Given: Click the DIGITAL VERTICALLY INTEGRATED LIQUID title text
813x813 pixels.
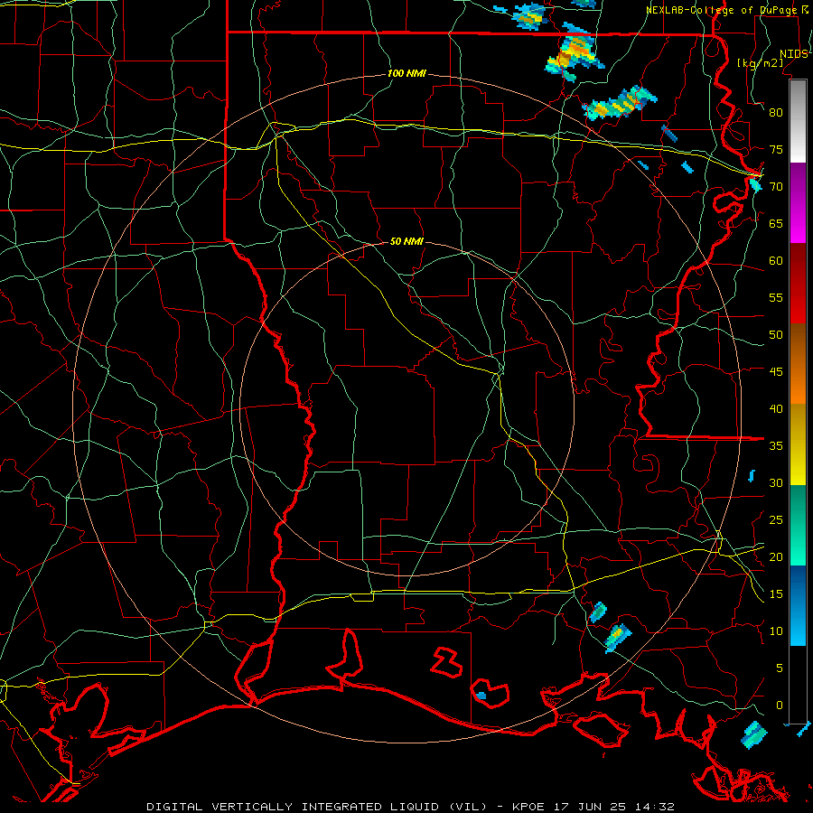Looking at the screenshot, I should point(316,807).
